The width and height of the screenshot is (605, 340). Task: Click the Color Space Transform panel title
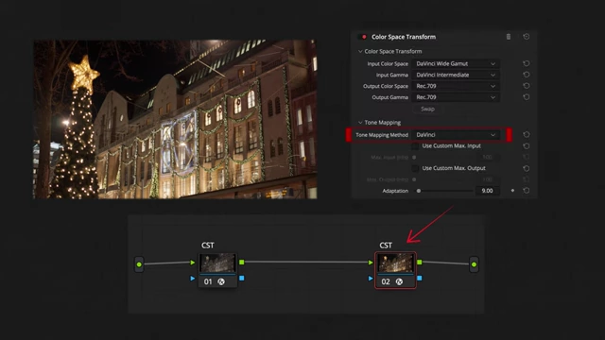pos(404,37)
